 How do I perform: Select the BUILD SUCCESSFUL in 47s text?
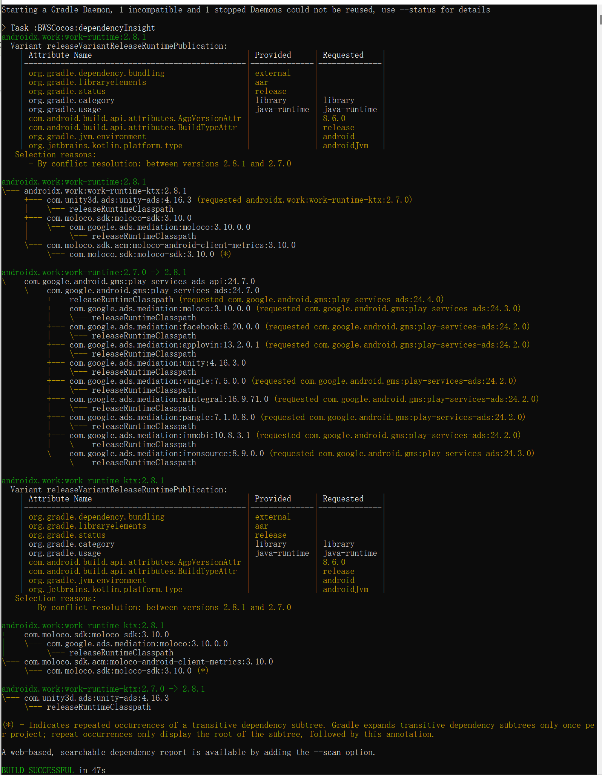[53, 770]
